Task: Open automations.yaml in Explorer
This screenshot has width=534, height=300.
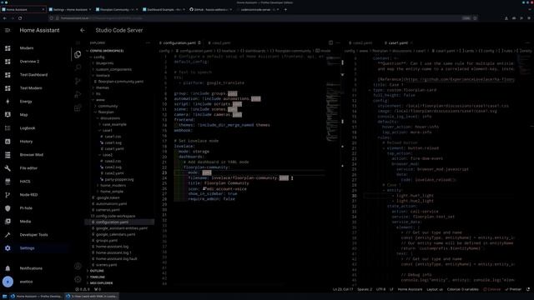Action: (111, 204)
